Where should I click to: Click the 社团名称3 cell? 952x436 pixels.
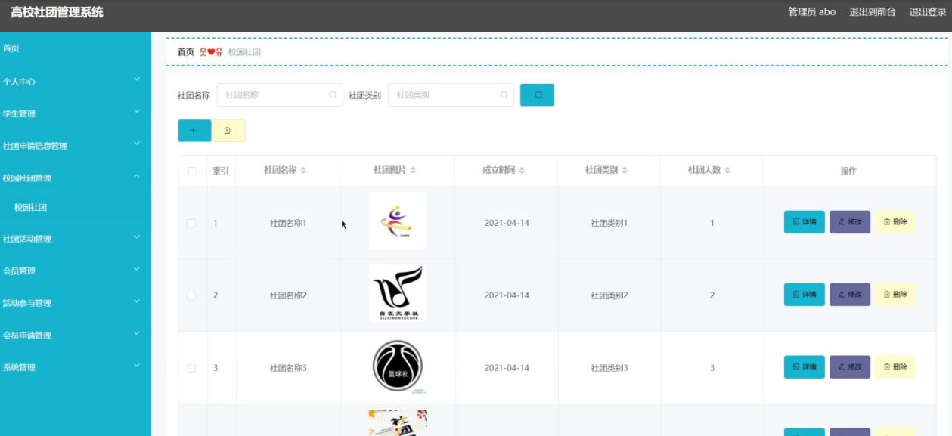pos(288,368)
